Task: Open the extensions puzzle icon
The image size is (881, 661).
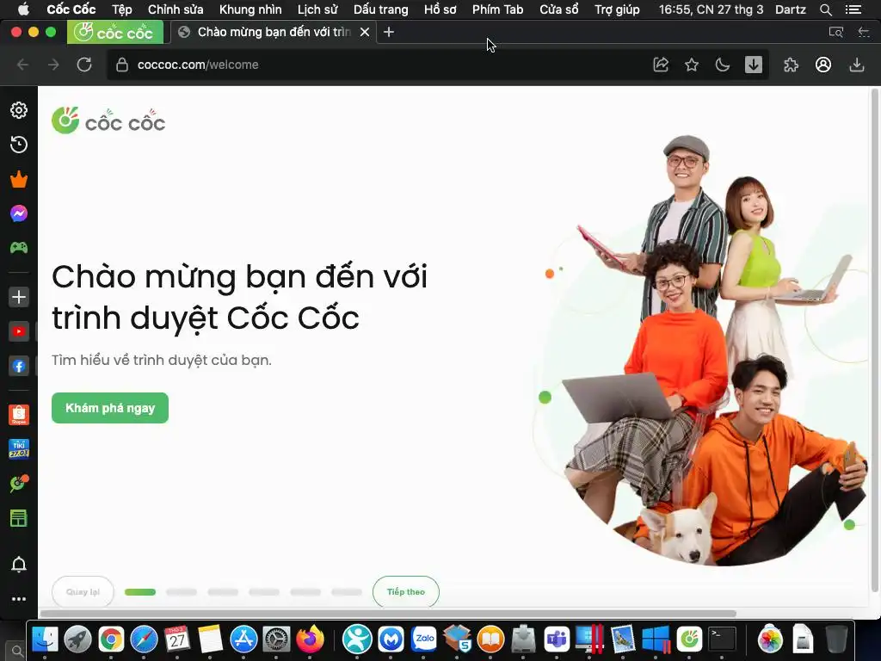Action: click(x=792, y=65)
